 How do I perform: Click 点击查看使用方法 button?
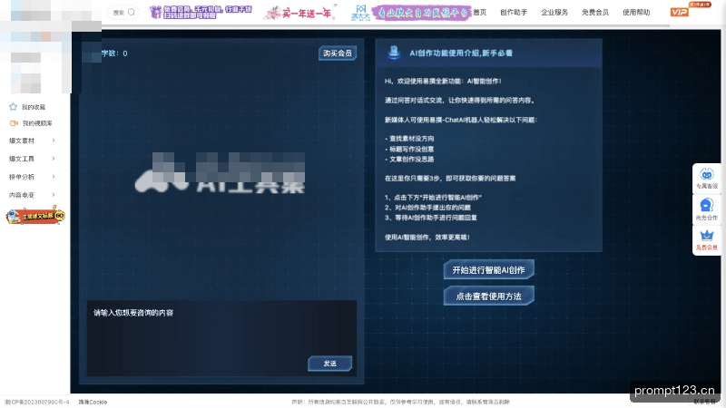[x=488, y=296]
